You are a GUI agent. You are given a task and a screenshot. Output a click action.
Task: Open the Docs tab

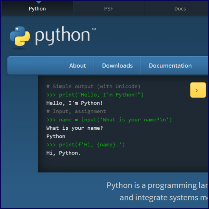pyautogui.click(x=180, y=9)
